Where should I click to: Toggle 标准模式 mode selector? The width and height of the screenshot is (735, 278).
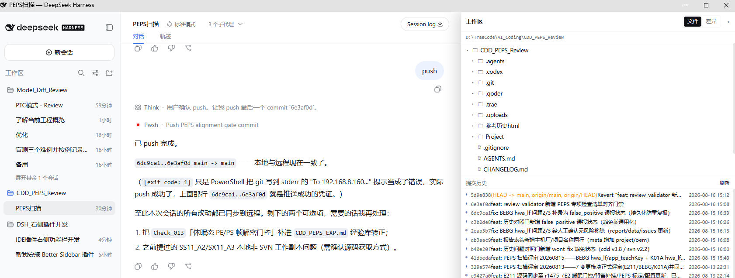(181, 24)
